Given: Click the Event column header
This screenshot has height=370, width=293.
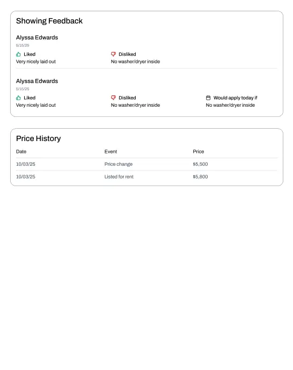Looking at the screenshot, I should click(x=111, y=152).
